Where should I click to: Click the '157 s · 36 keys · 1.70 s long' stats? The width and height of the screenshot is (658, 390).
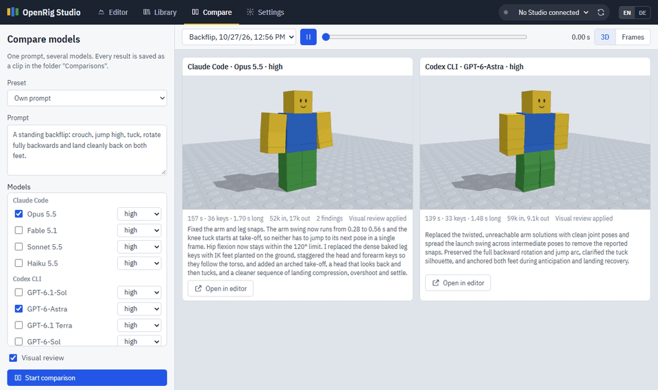click(x=226, y=218)
